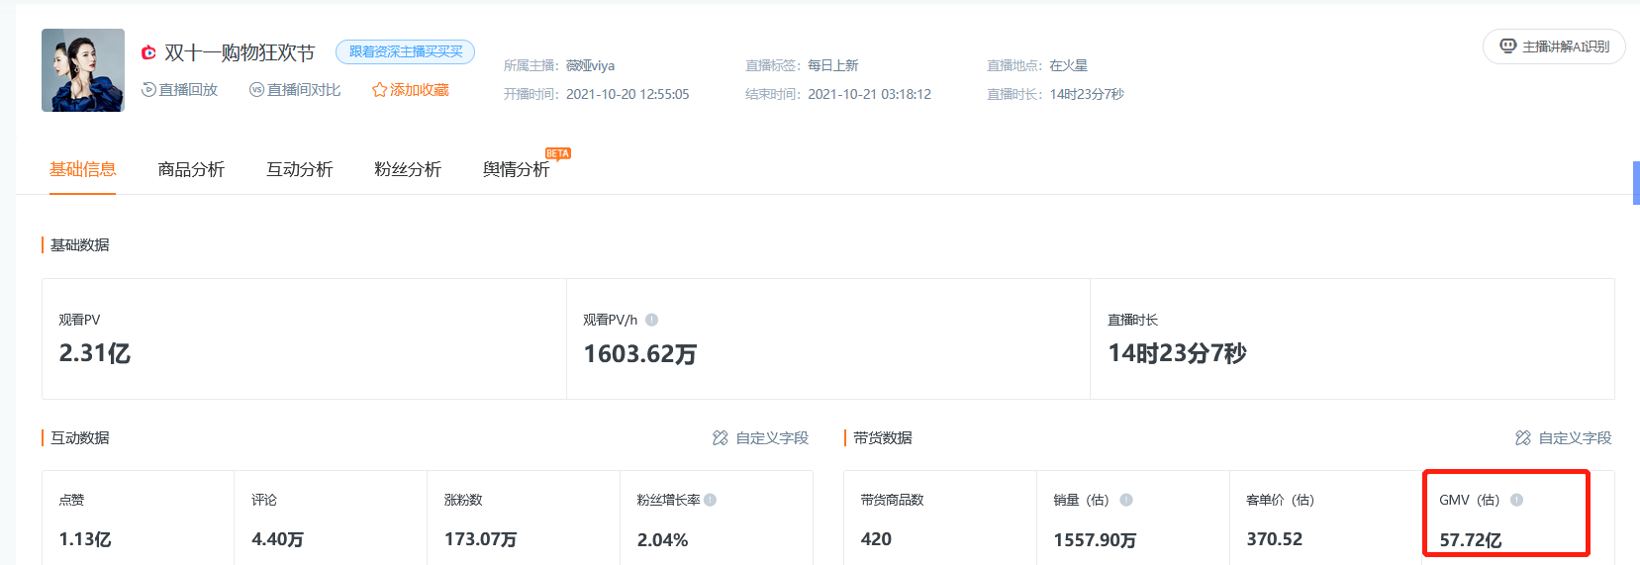Viewport: 1640px width, 565px height.
Task: Click the info icon next to GMV（估）
Action: (1516, 500)
